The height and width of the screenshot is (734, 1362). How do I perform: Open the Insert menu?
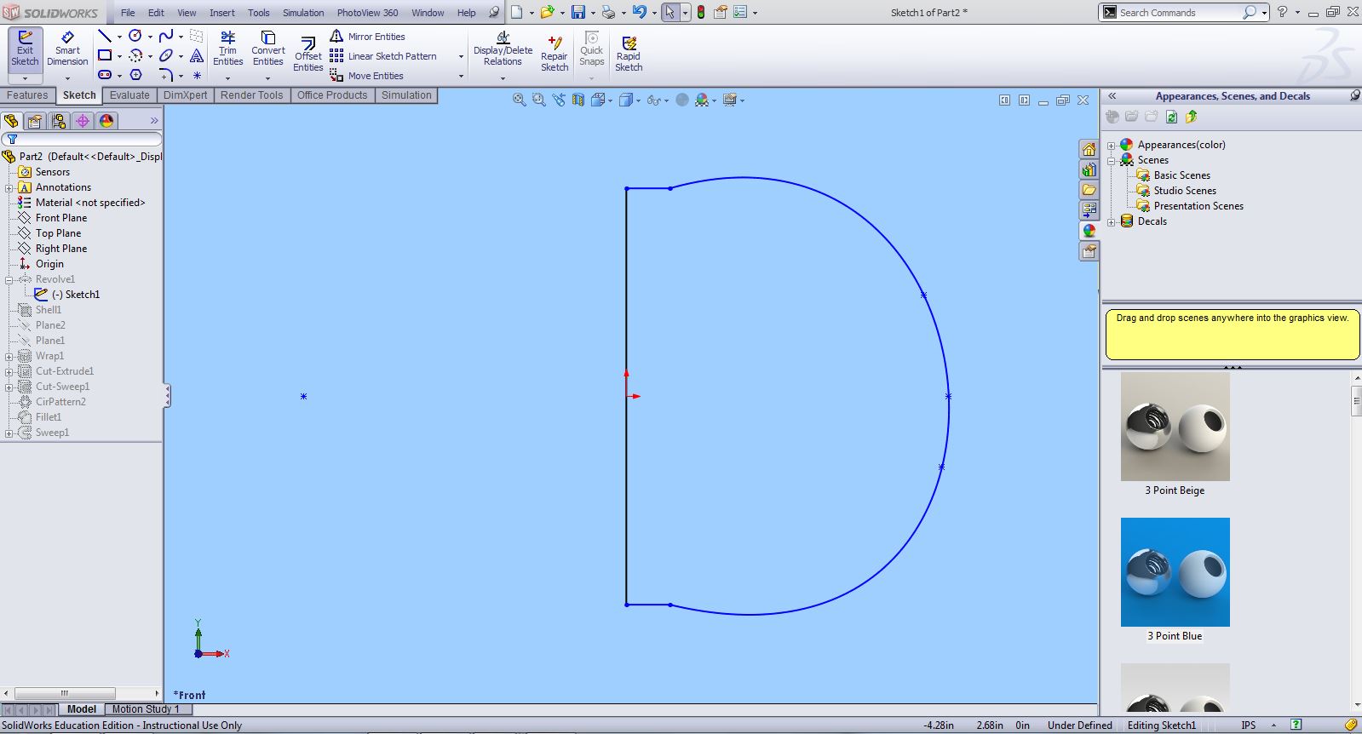coord(222,13)
